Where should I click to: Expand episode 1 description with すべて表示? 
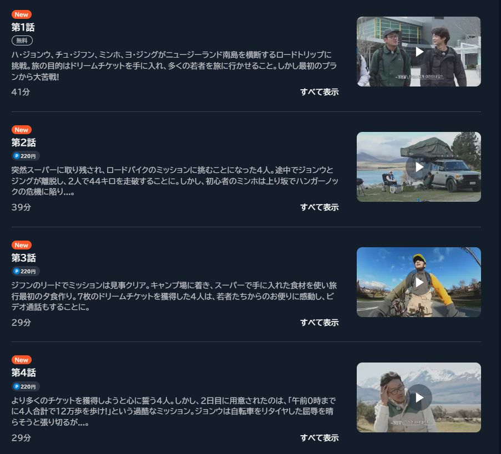click(x=319, y=92)
